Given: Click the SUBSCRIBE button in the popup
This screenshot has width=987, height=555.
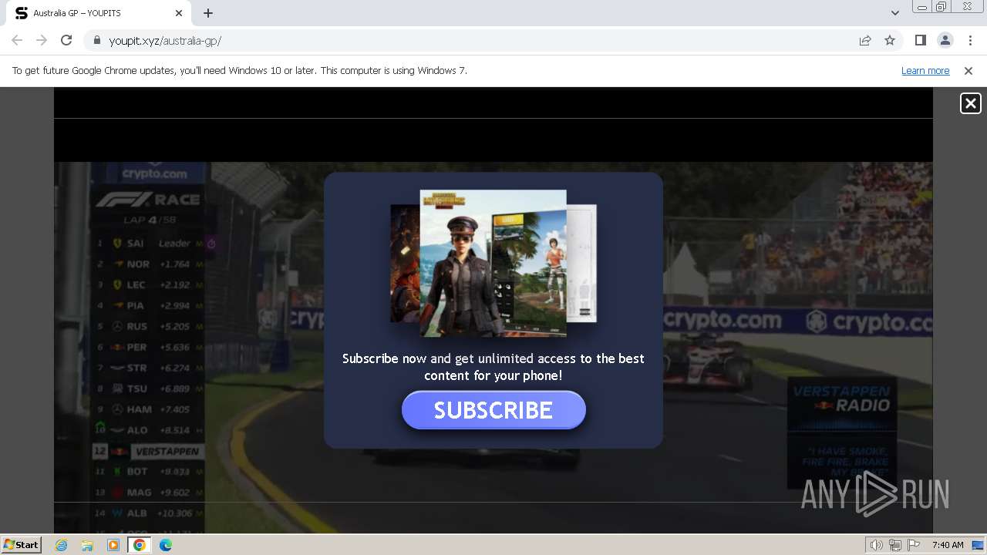Looking at the screenshot, I should coord(493,410).
